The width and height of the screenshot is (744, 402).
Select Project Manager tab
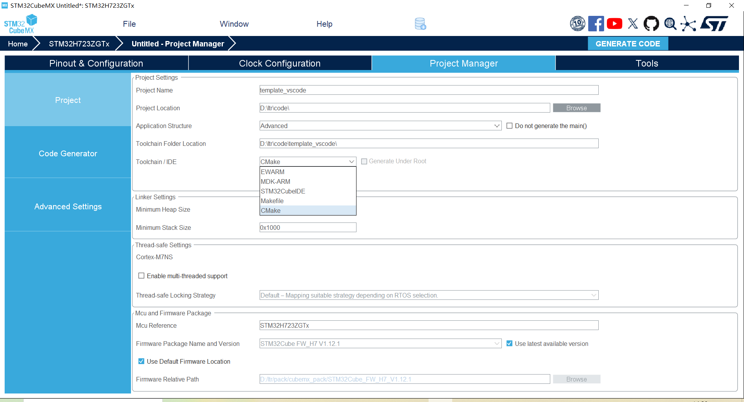tap(463, 63)
